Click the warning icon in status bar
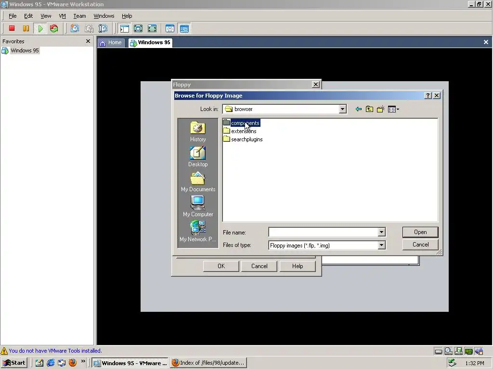 (4, 351)
